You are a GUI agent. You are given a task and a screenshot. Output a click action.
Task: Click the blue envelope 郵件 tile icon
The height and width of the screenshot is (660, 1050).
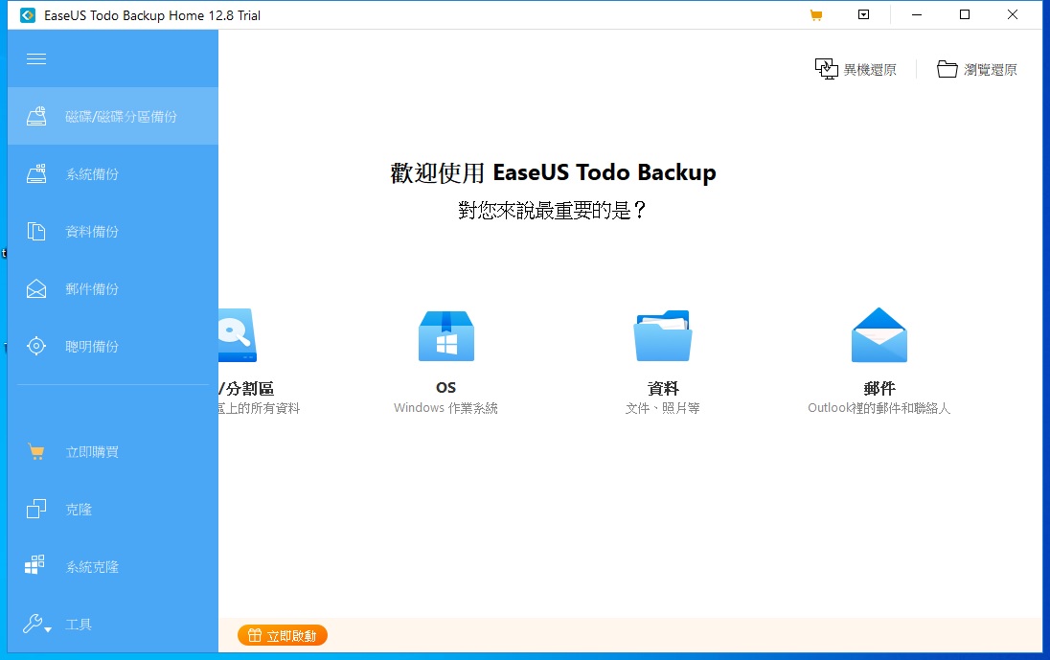pyautogui.click(x=879, y=335)
